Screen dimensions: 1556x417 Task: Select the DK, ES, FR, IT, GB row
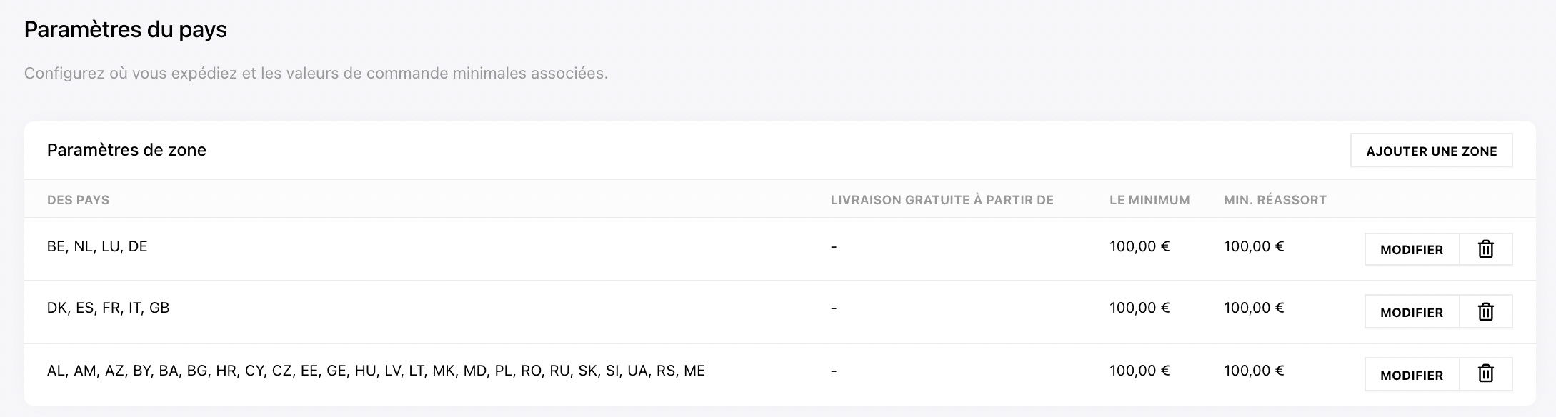779,312
